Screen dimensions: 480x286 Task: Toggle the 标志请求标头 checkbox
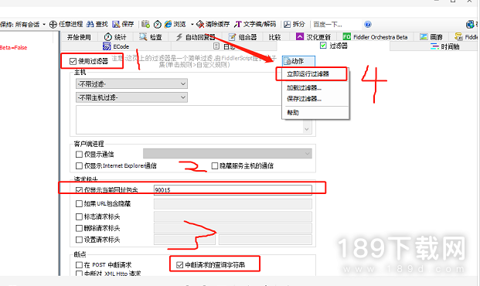[79, 216]
